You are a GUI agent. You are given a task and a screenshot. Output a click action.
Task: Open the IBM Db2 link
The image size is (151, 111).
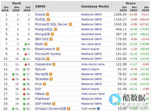(42, 39)
